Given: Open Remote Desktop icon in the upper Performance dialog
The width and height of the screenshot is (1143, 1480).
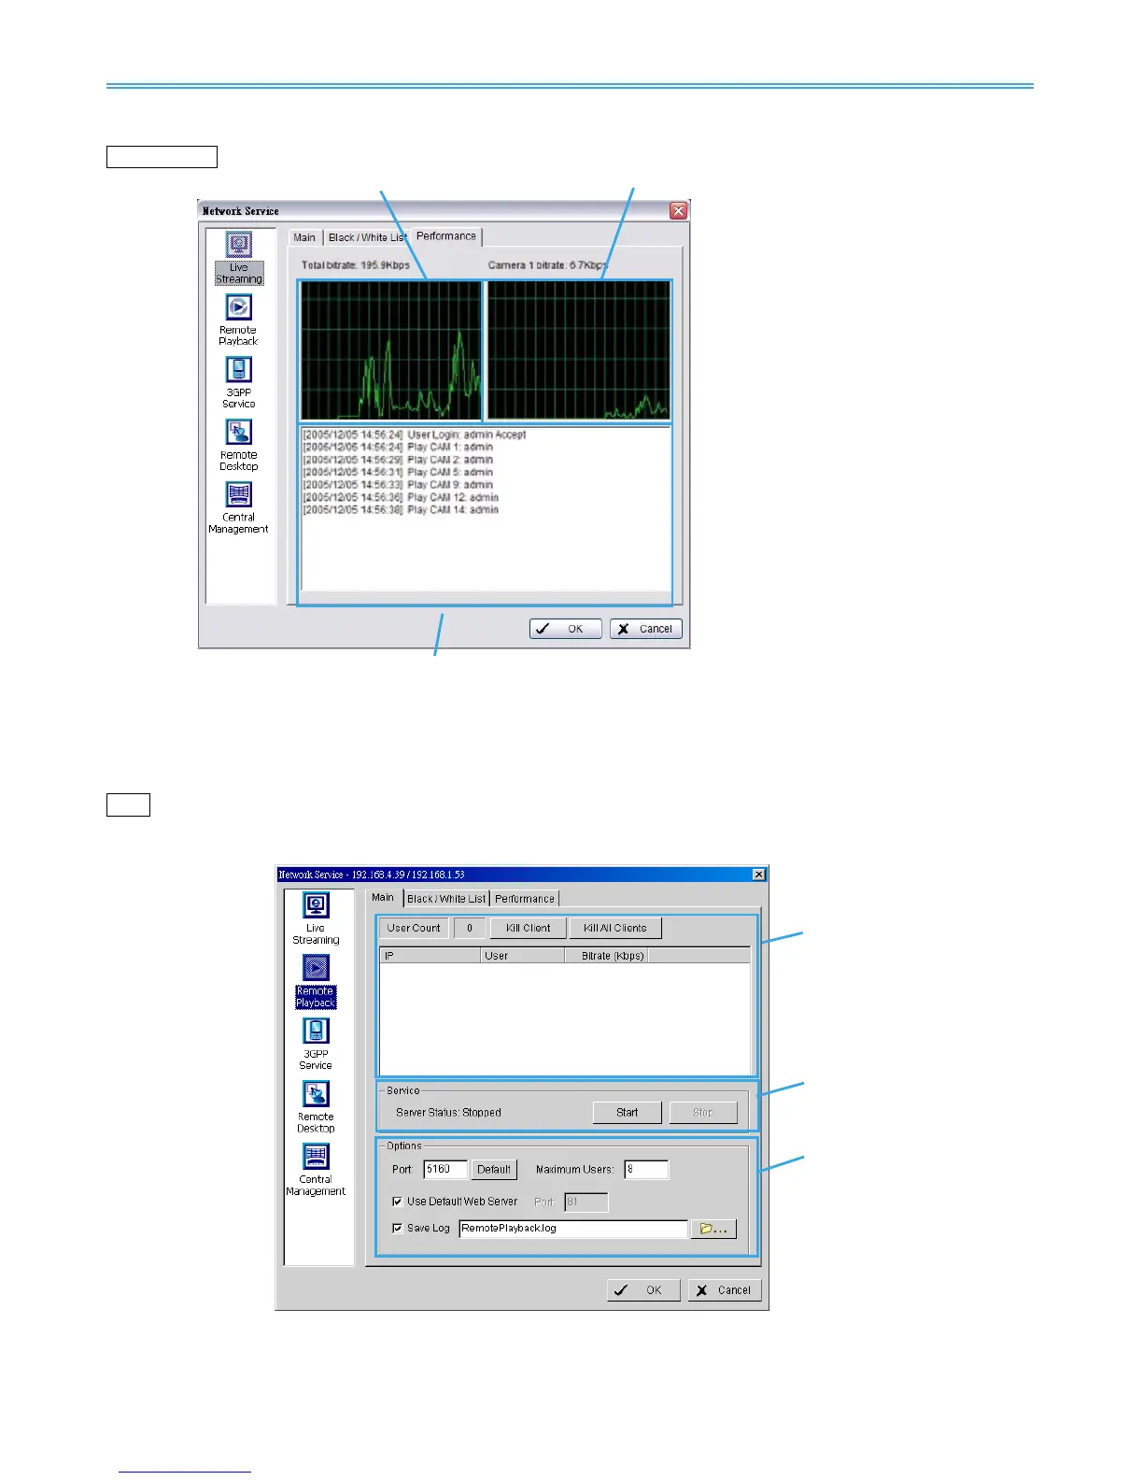Looking at the screenshot, I should (x=238, y=446).
